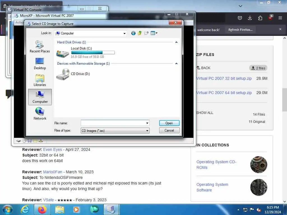Go back to last folder visited in dialog
The image size is (287, 215).
[133, 33]
